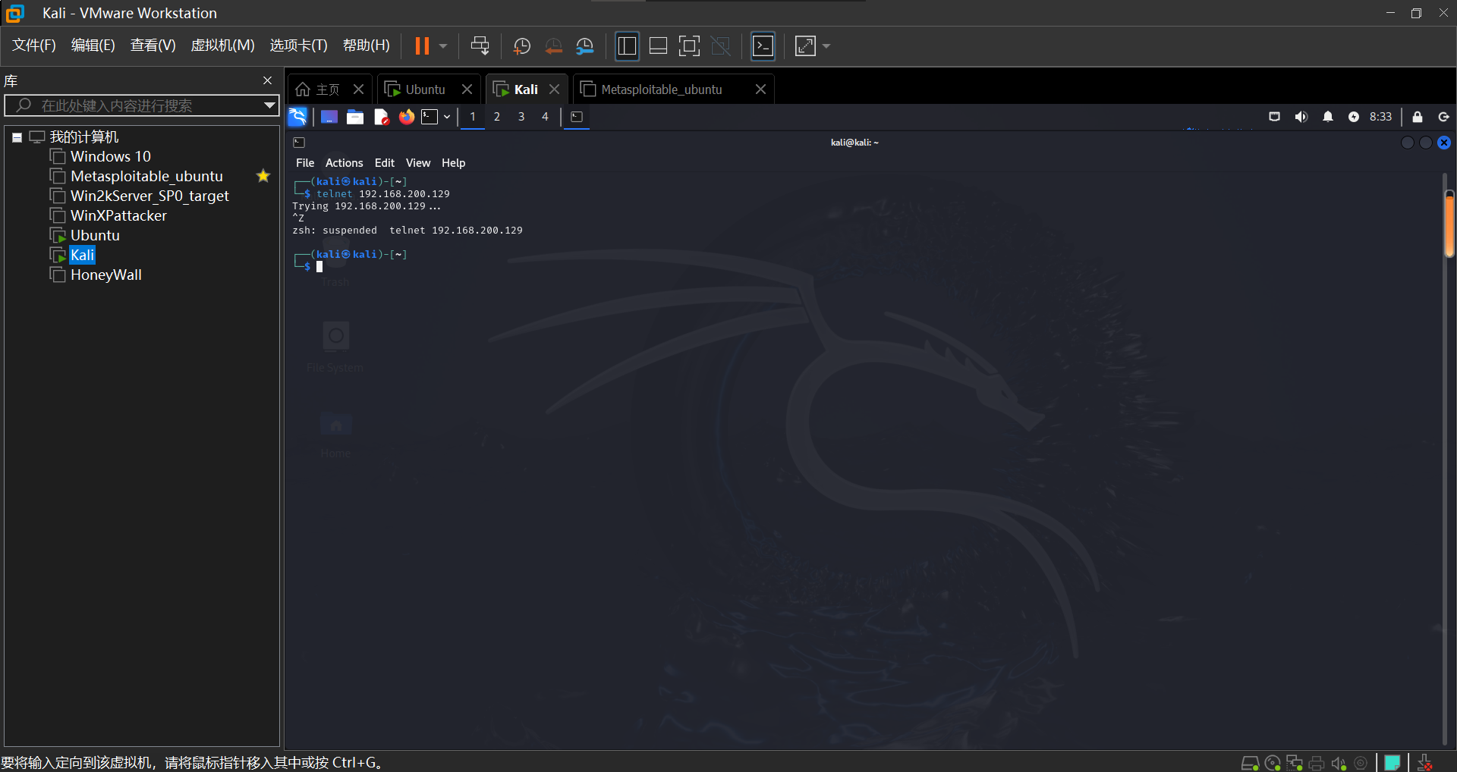Screen dimensions: 1457x772
Task: Select Win2kServer_SP0_target in the library
Action: pos(149,196)
